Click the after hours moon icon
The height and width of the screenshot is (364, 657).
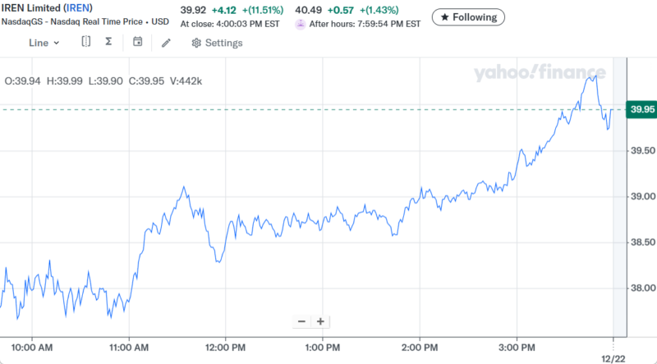(x=301, y=24)
